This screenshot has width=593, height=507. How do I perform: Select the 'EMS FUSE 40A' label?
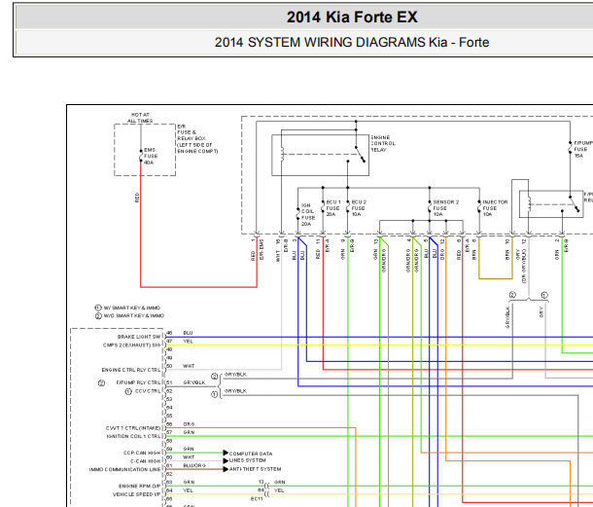(x=151, y=156)
